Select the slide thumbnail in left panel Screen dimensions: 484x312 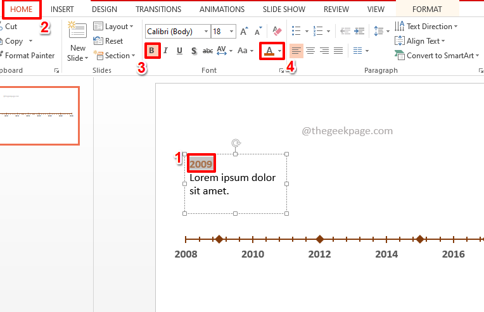(x=38, y=116)
